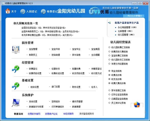The width and height of the screenshot is (150, 121).
Task: Click the 园务管理 document monitor icon
Action: 16,50
